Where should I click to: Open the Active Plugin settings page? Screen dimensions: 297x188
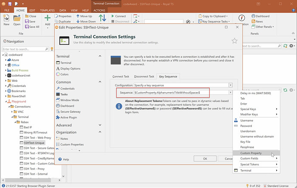click(x=69, y=117)
